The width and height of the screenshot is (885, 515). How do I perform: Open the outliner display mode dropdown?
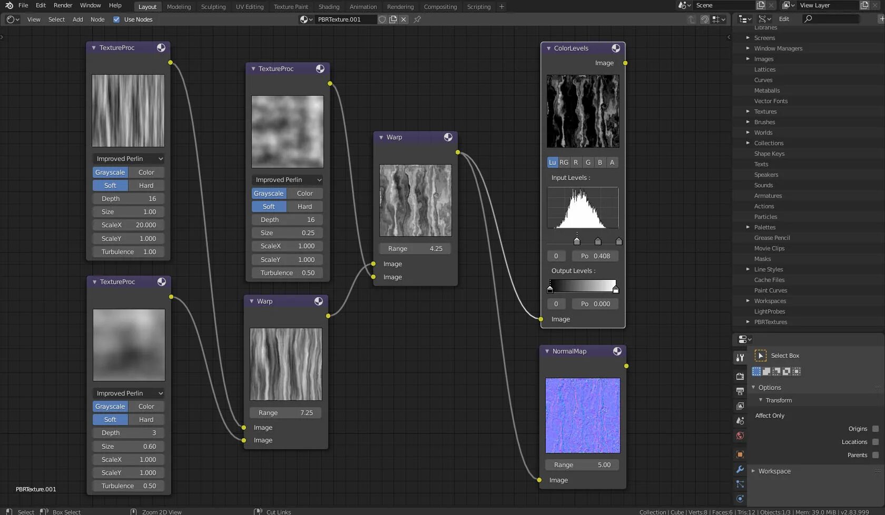pos(765,19)
